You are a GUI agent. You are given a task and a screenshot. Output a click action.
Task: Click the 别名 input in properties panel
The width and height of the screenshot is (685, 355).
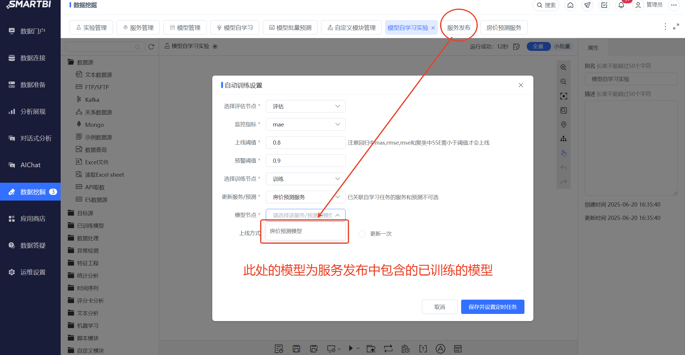tap(631, 79)
